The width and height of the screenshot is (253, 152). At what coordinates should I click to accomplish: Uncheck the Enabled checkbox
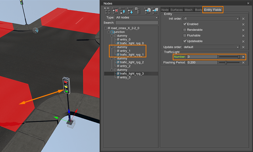[x=185, y=24]
